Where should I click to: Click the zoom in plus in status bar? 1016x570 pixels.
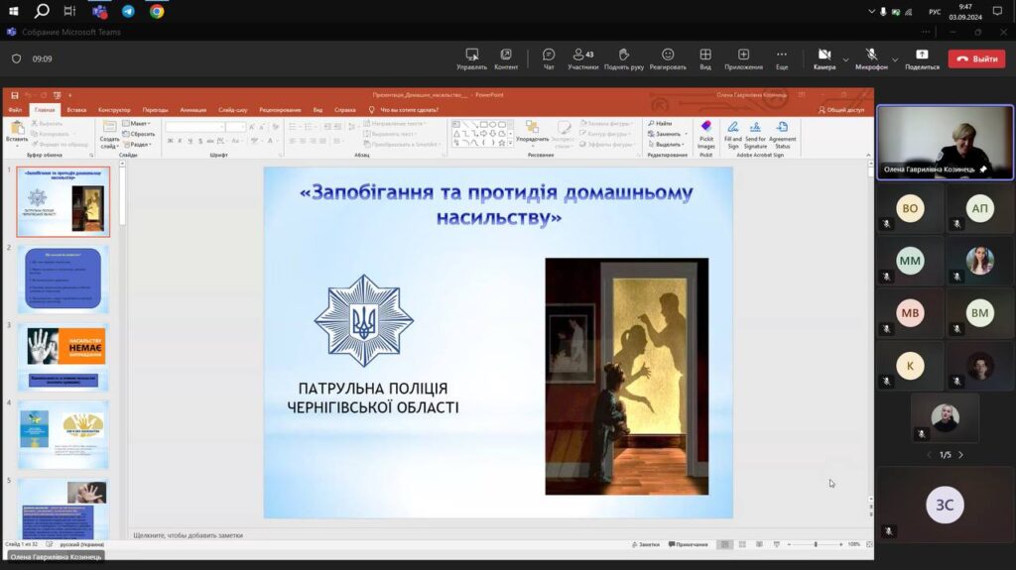pos(840,545)
